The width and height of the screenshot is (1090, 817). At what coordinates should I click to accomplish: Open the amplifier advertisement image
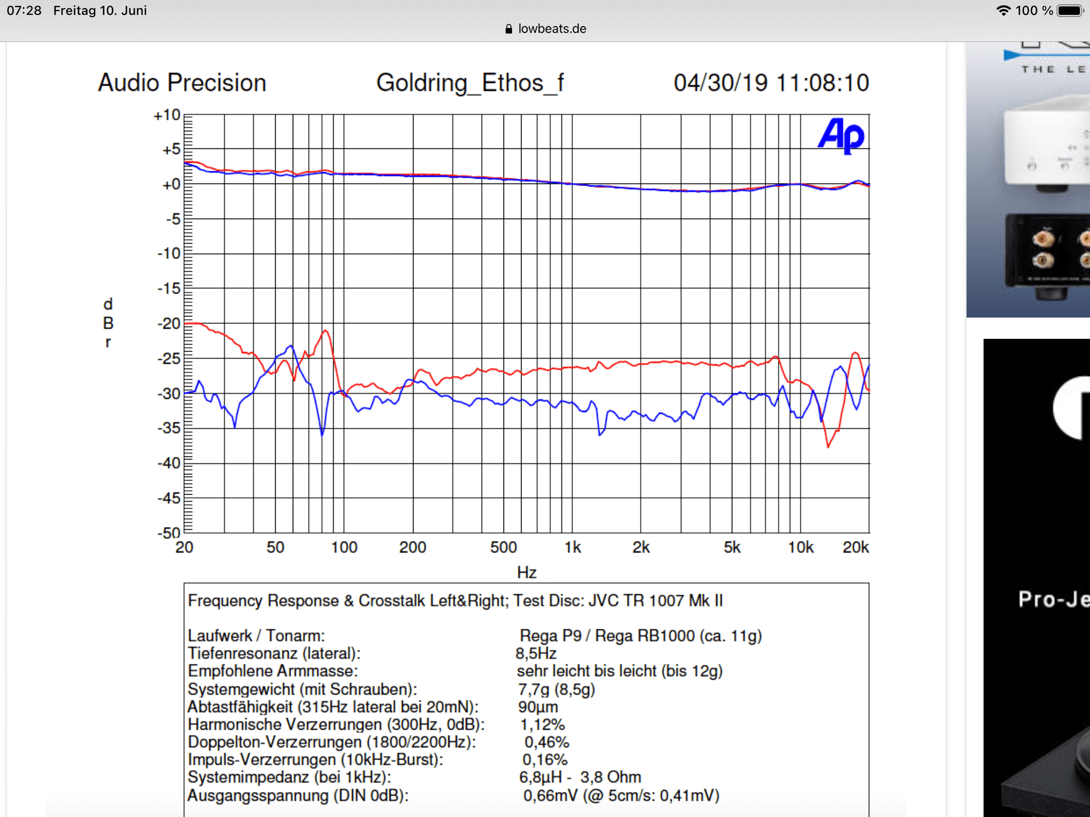1028,180
